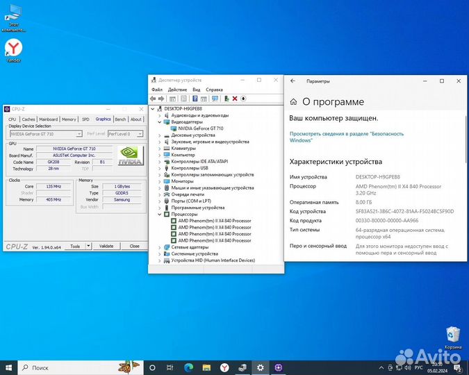The height and width of the screenshot is (375, 469).
Task: Open the SPD tab in CPU-Z
Action: click(86, 119)
